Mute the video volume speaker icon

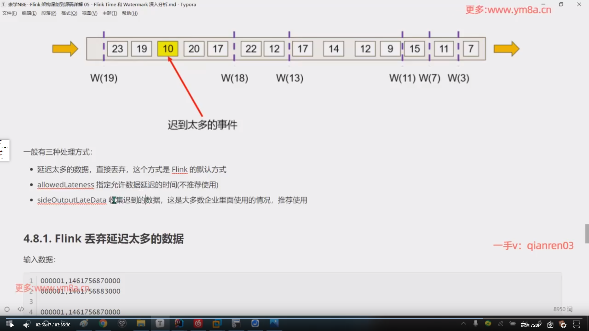point(26,325)
